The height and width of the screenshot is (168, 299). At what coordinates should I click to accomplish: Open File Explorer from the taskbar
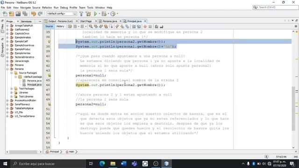pyautogui.click(x=113, y=164)
